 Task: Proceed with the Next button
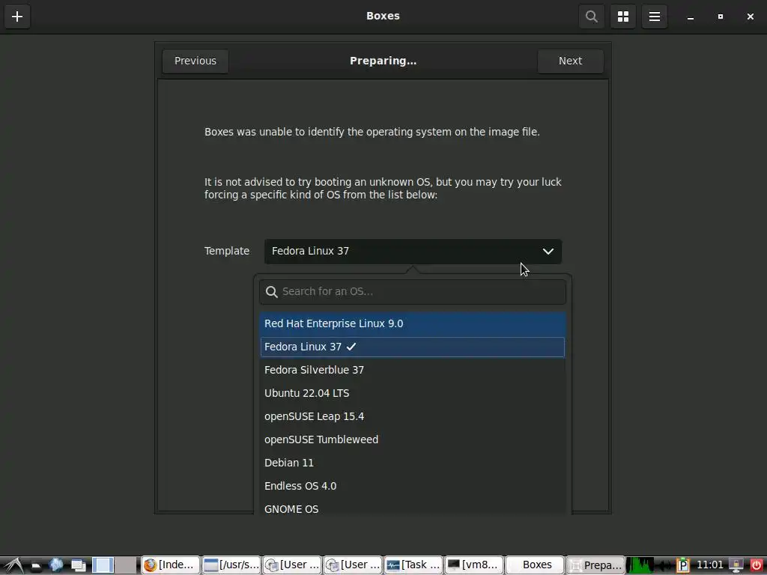click(x=570, y=61)
